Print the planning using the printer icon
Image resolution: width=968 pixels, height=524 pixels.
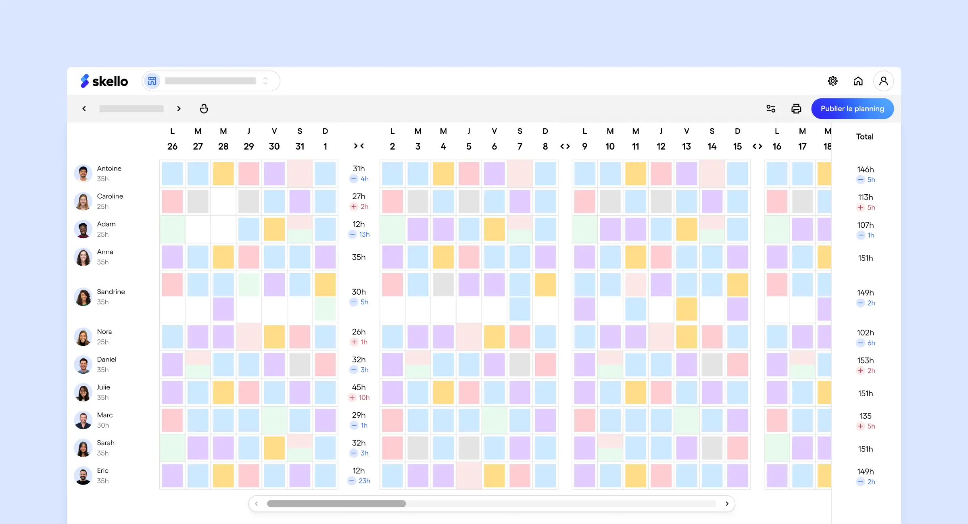[x=796, y=108]
